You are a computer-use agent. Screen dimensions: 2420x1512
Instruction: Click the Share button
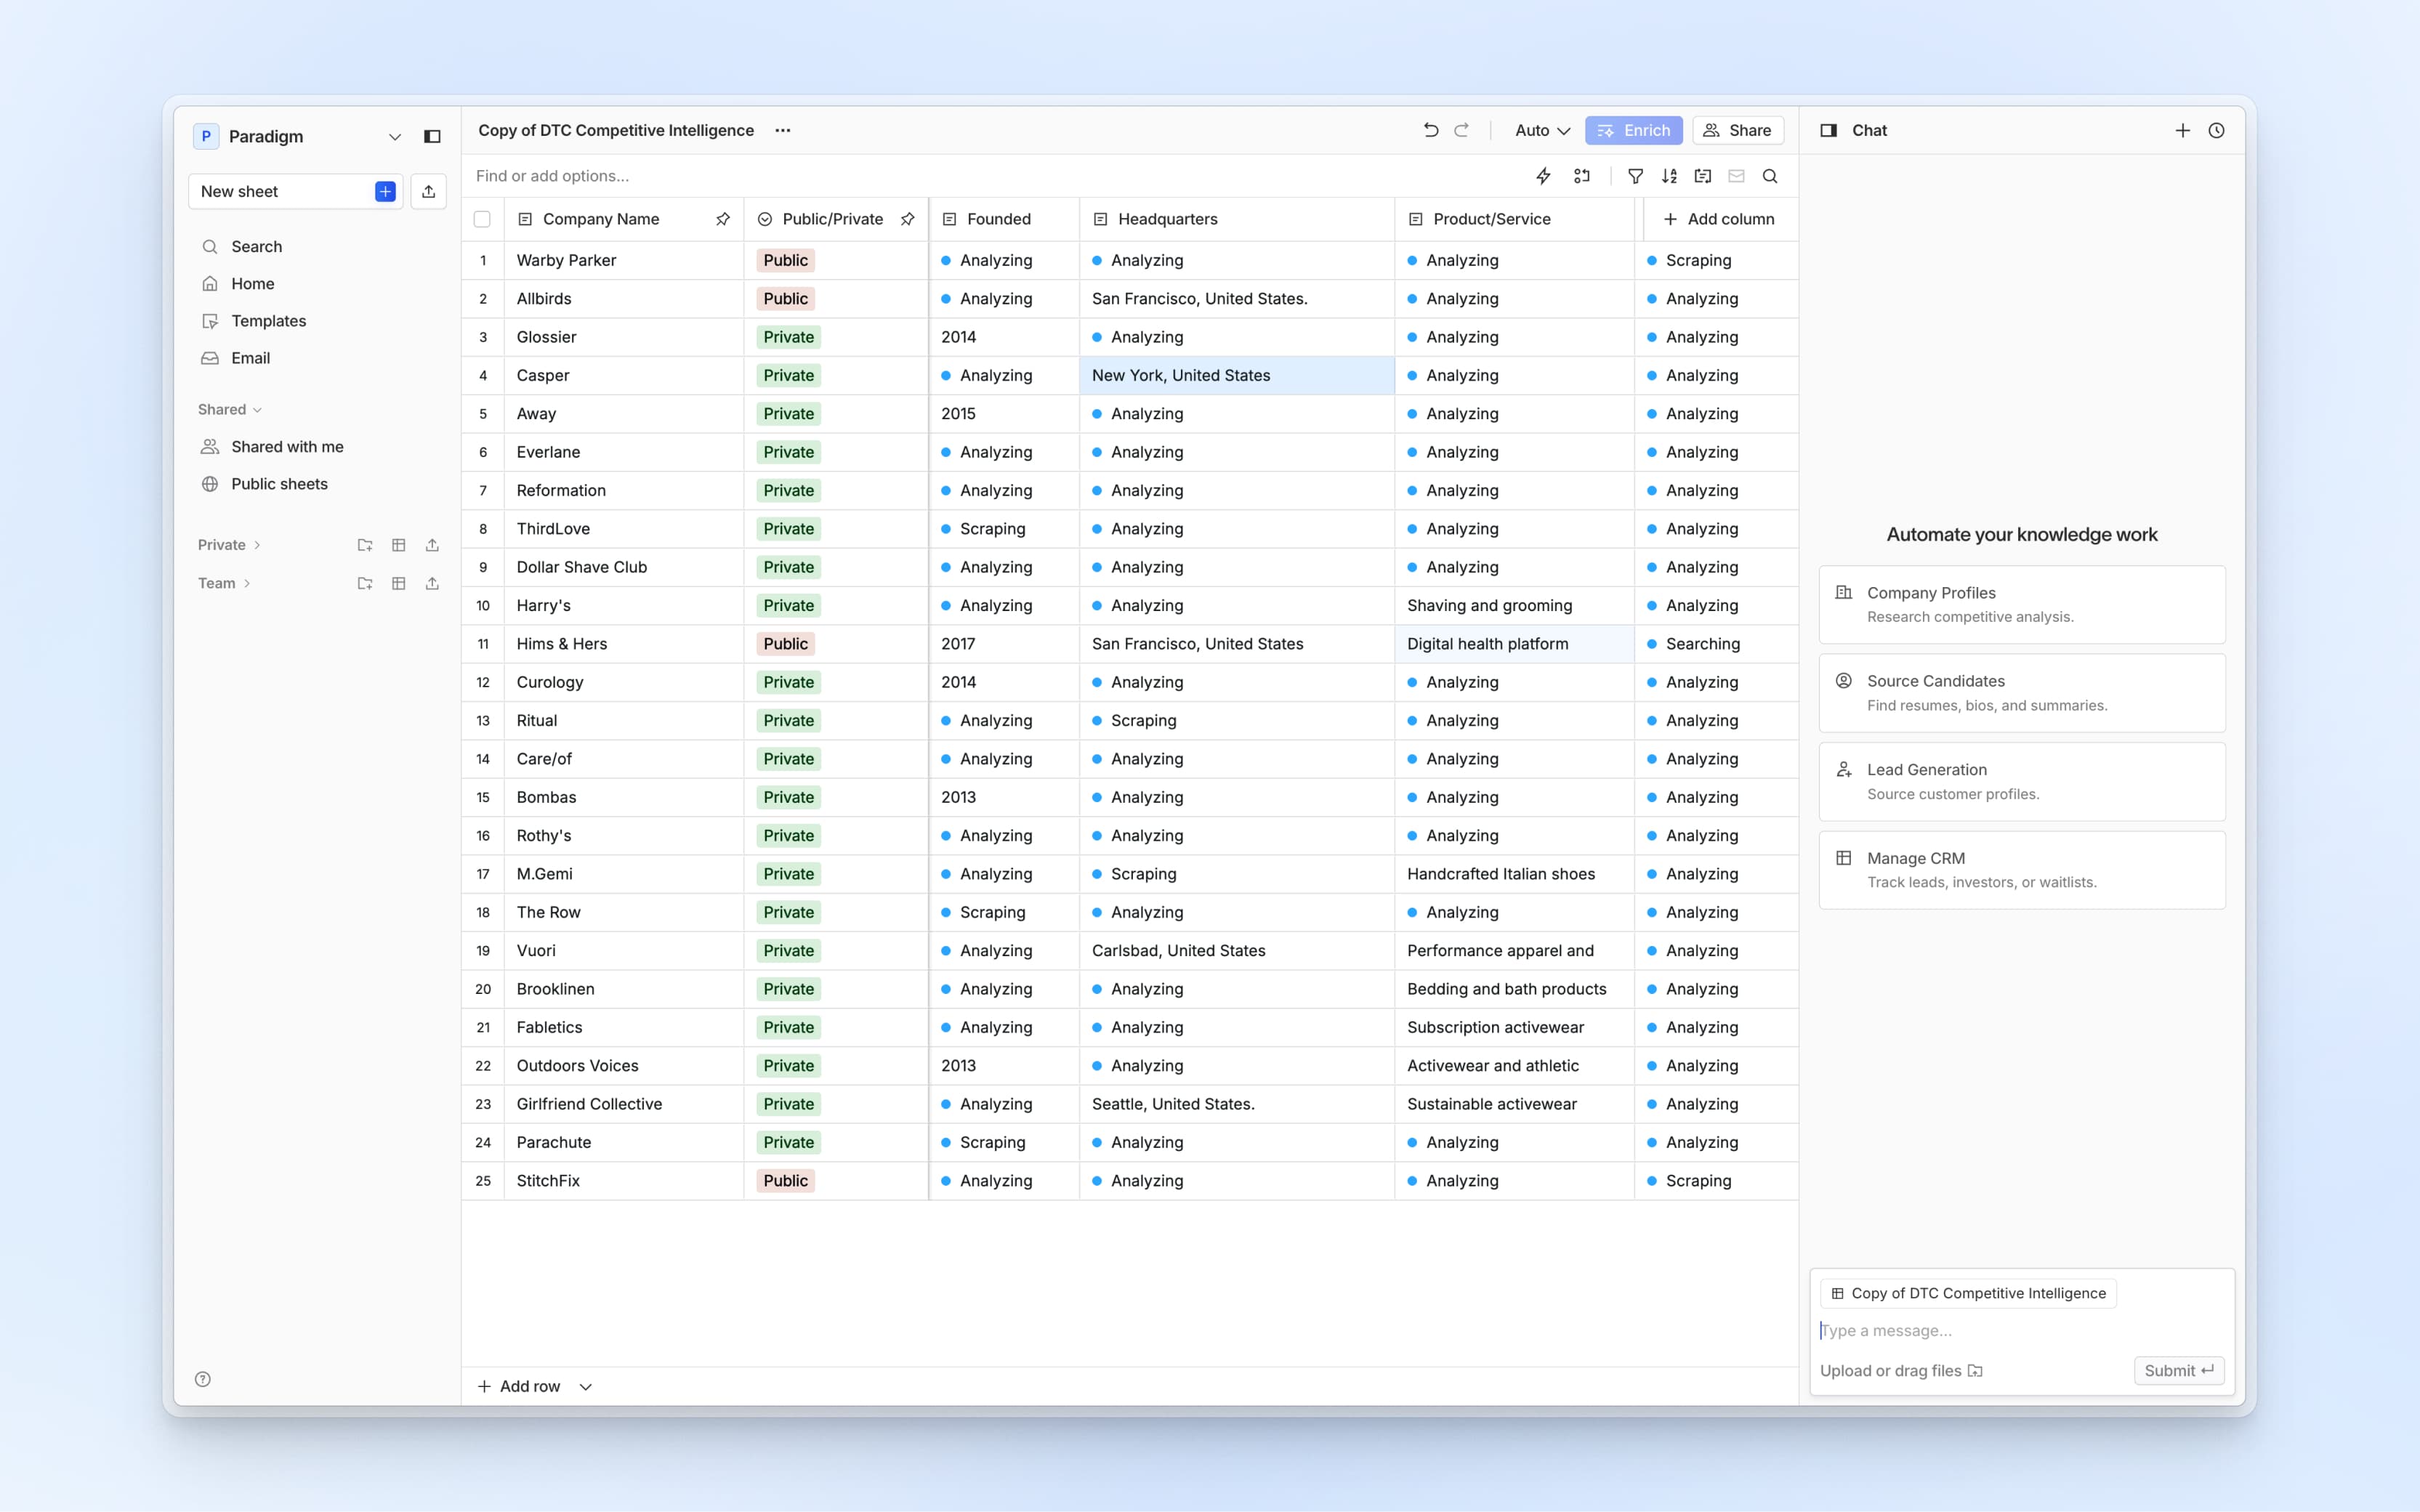tap(1737, 130)
